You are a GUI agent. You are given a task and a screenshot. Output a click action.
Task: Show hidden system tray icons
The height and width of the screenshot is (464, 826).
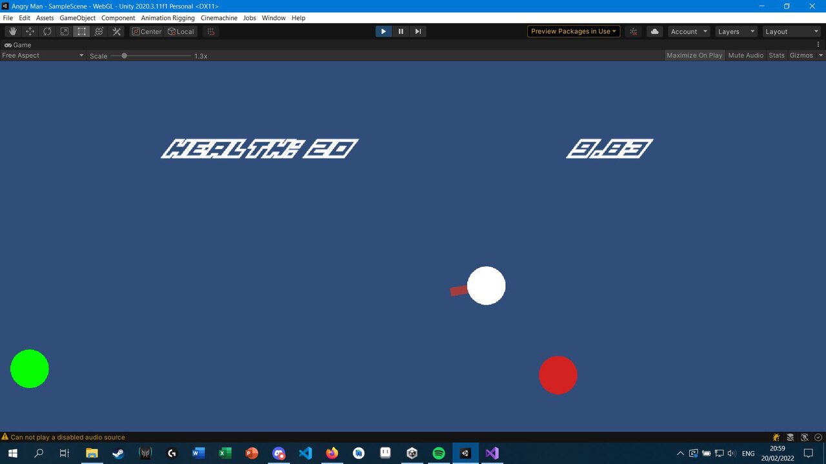(x=680, y=453)
